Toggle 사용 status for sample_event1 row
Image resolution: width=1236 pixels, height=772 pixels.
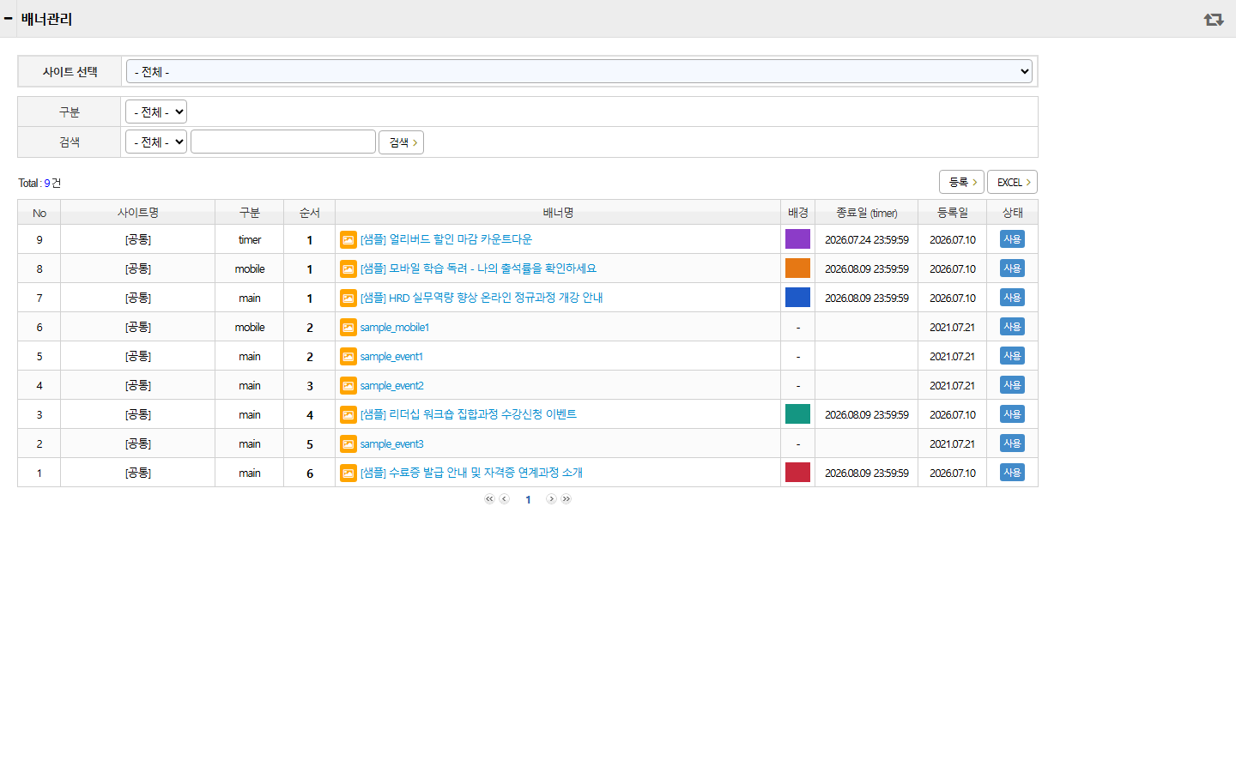pos(1013,356)
